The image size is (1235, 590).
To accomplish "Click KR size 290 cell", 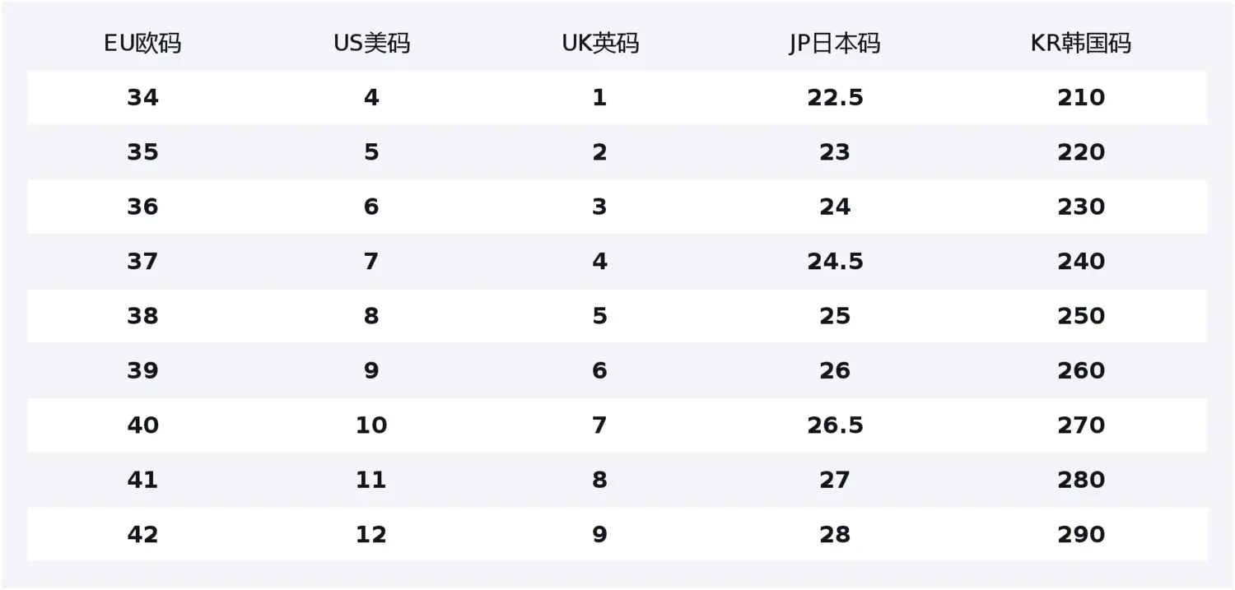I will pyautogui.click(x=1081, y=535).
